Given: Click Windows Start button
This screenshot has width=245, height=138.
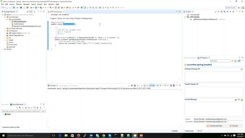Looking at the screenshot, I should point(3,135).
